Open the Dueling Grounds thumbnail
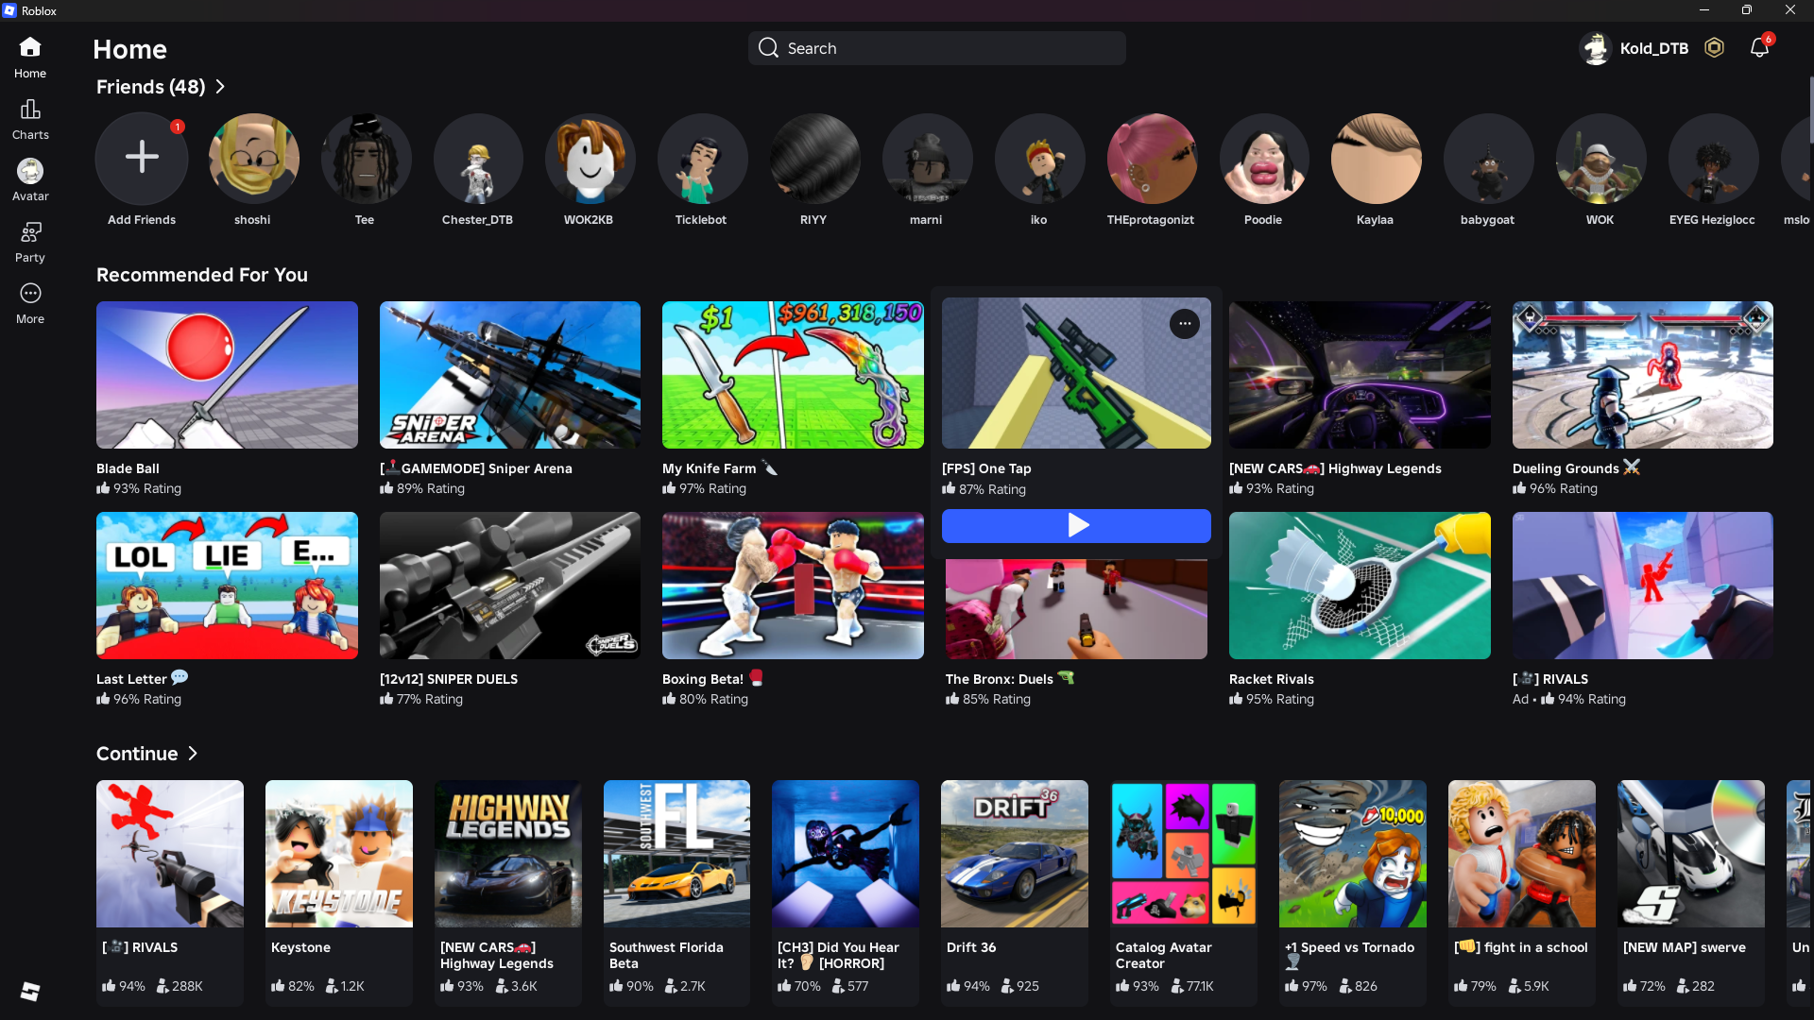Image resolution: width=1814 pixels, height=1020 pixels. click(1643, 375)
